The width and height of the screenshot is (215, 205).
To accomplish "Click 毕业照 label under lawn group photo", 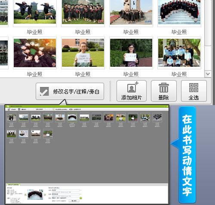I will click(83, 32).
